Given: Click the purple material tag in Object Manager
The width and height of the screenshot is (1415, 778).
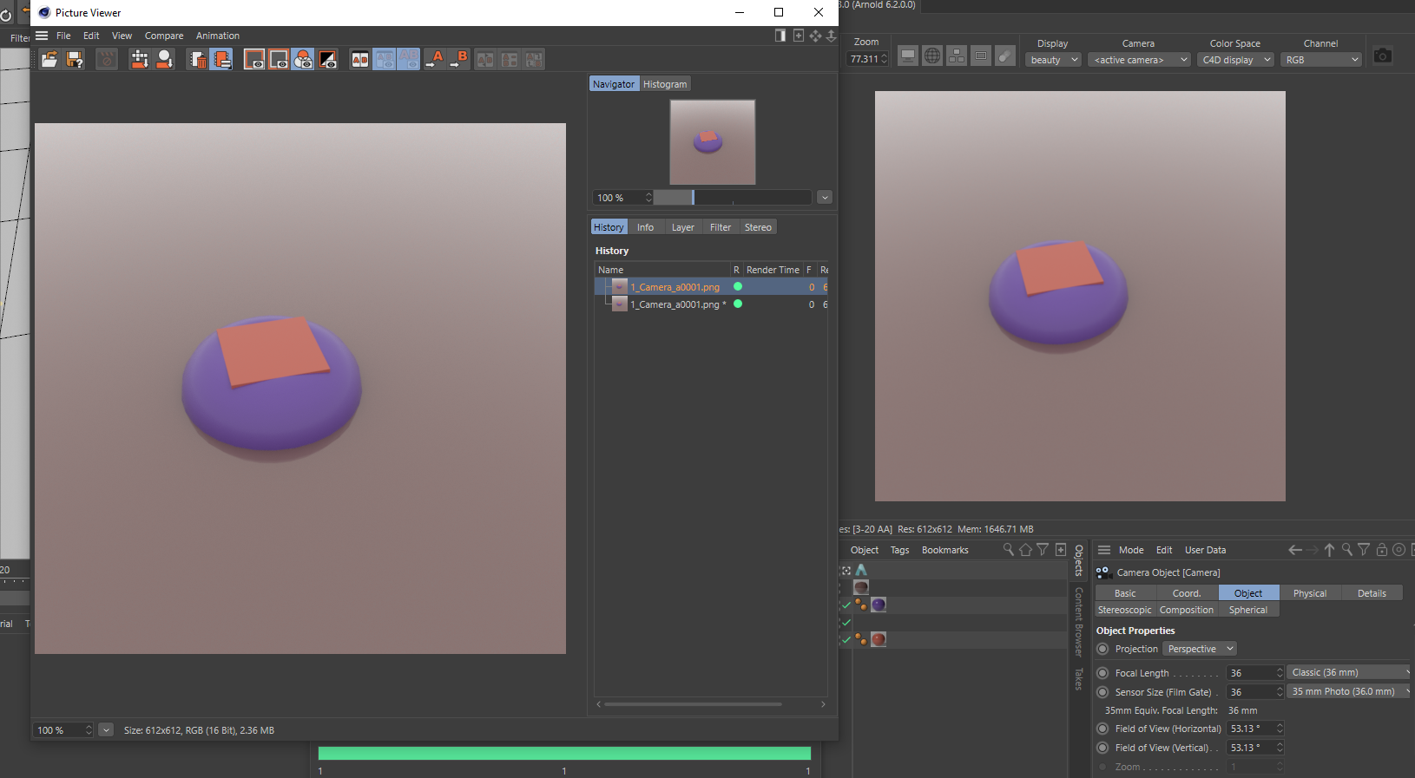Looking at the screenshot, I should coord(879,605).
